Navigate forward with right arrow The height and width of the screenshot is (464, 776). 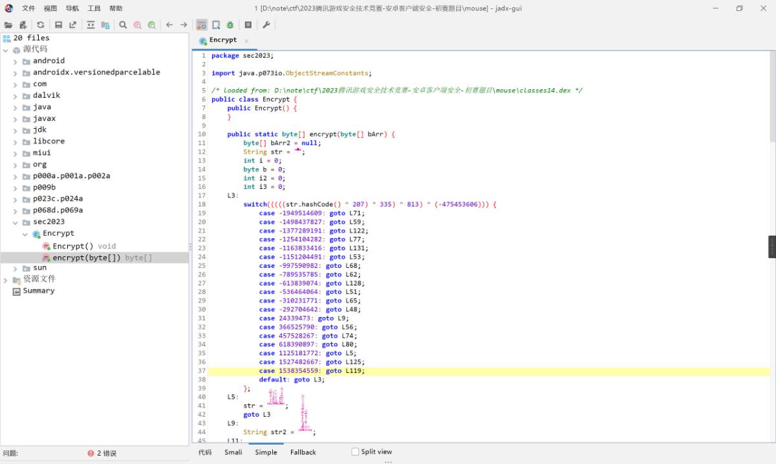[184, 25]
